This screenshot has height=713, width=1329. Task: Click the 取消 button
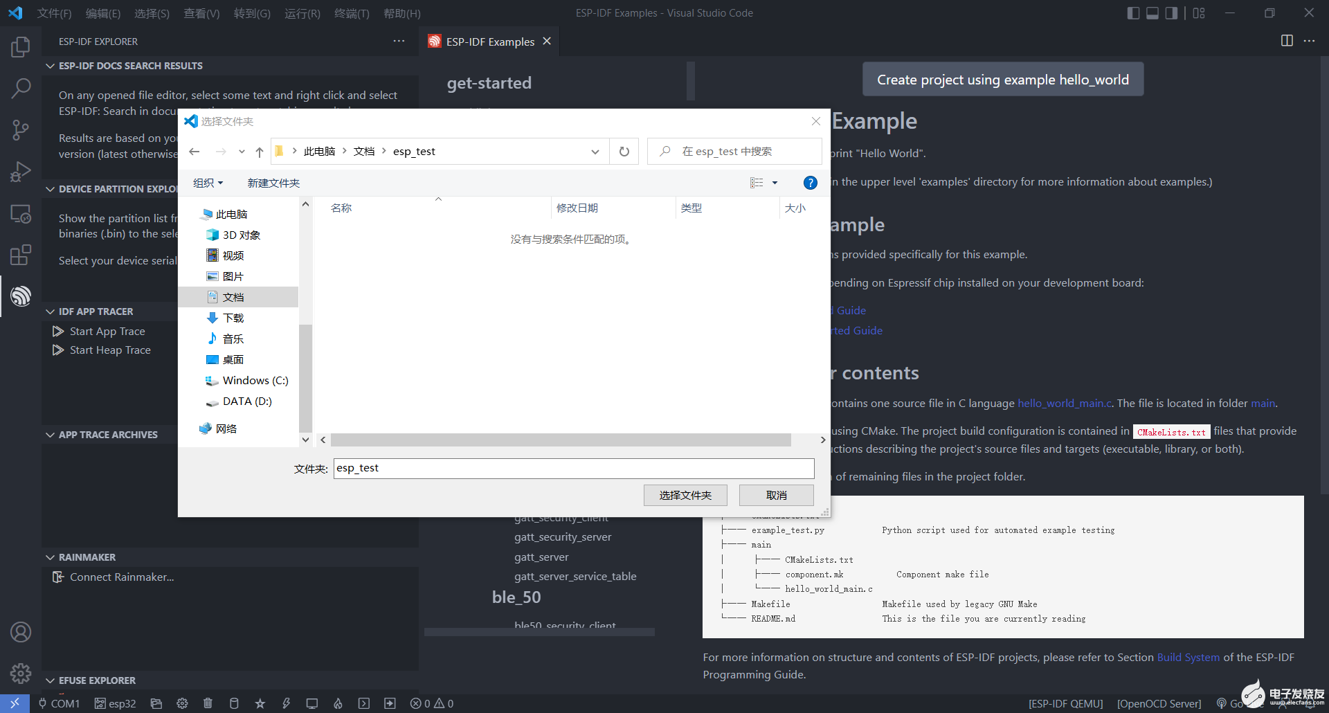(x=776, y=495)
